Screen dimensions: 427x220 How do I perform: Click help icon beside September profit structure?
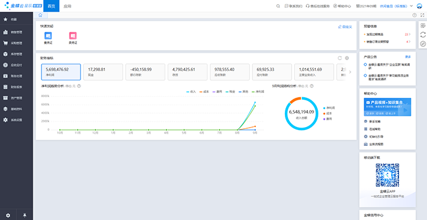tap(312, 86)
